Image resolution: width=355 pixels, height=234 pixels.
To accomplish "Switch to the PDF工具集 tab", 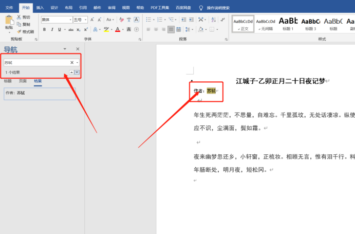I will 160,8.
